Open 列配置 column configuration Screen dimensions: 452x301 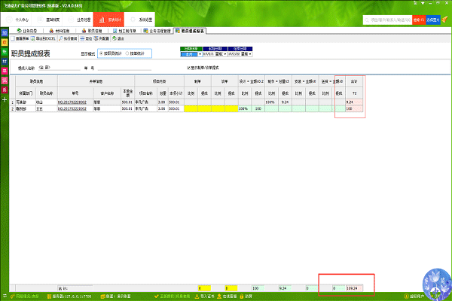[x=124, y=37]
